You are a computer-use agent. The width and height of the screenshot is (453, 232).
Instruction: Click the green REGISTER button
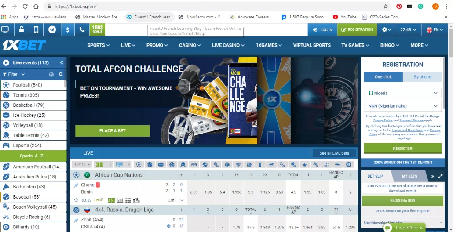click(402, 149)
